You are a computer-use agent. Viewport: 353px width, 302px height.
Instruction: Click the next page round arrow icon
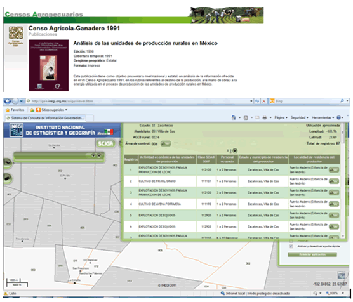coord(235,151)
